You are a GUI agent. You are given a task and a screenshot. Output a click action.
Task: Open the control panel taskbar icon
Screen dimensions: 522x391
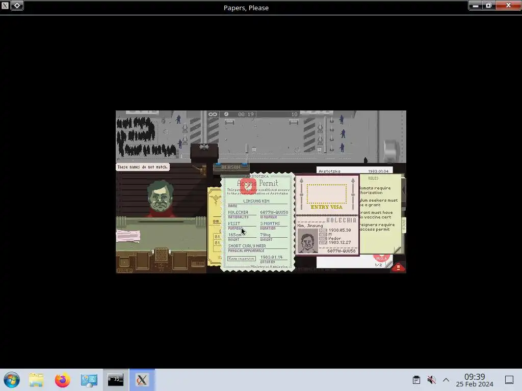(x=89, y=380)
